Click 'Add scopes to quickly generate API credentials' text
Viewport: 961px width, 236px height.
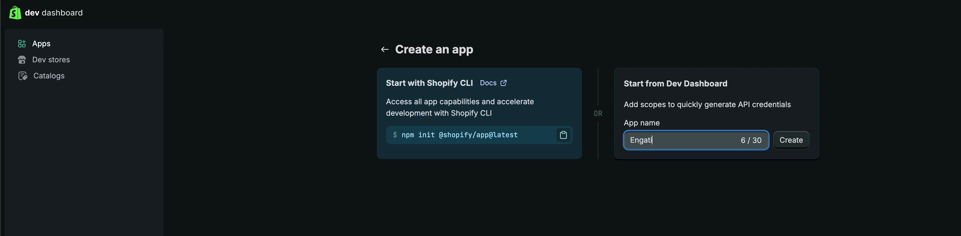pos(707,105)
